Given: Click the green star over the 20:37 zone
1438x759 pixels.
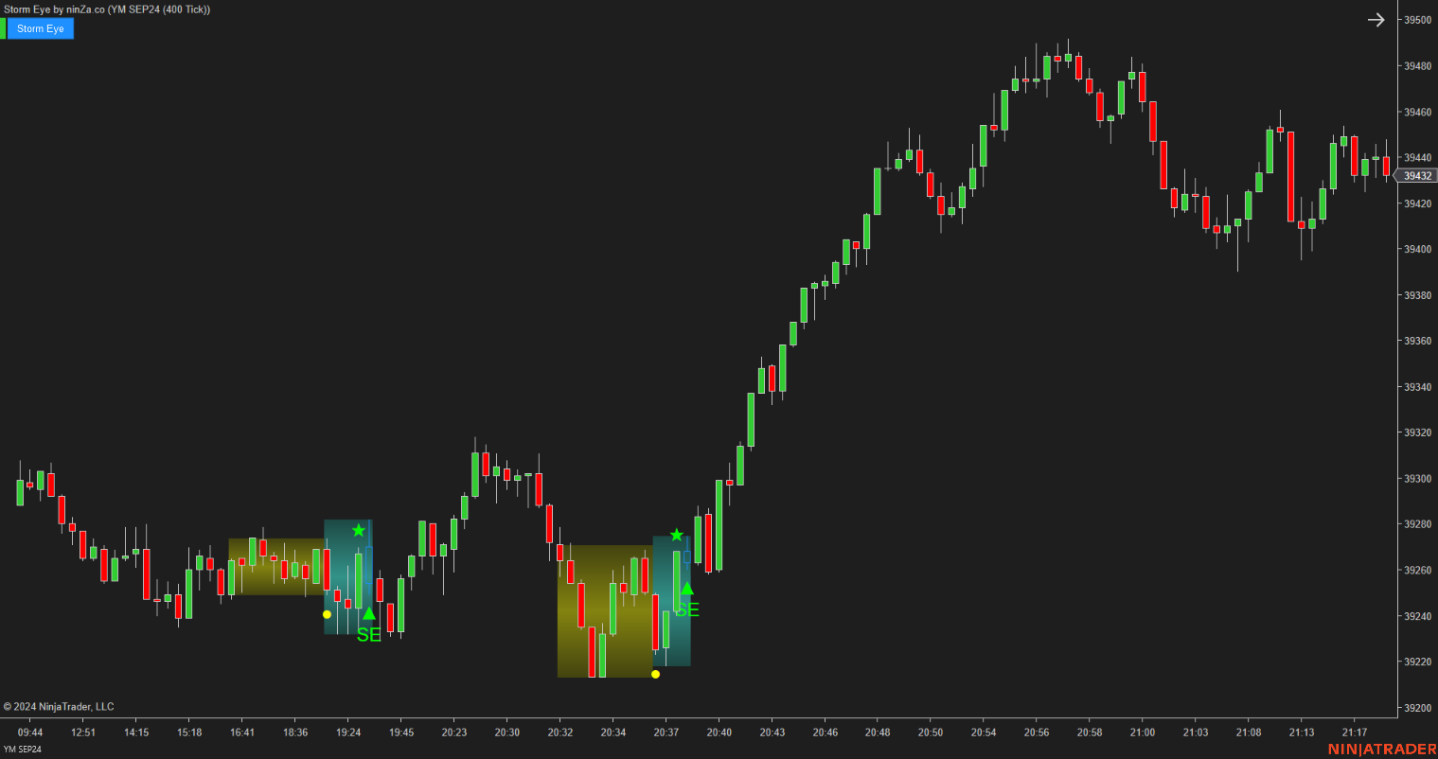Looking at the screenshot, I should tap(676, 535).
